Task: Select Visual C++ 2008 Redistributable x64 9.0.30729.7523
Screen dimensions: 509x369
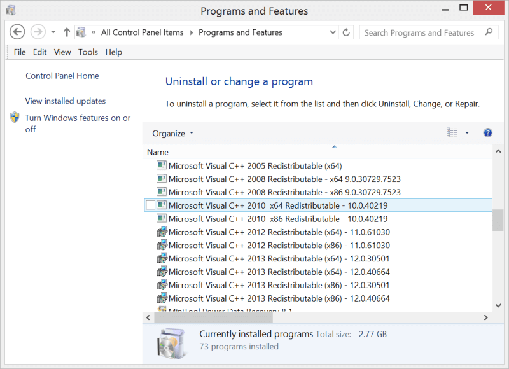Action: [284, 179]
